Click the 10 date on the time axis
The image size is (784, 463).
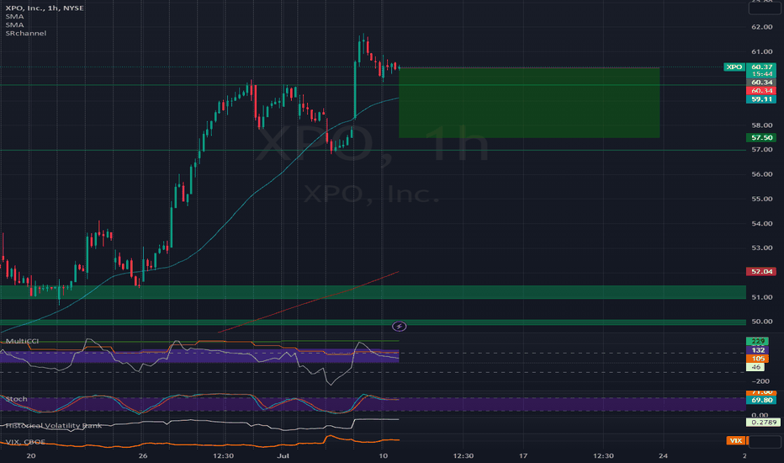[383, 455]
